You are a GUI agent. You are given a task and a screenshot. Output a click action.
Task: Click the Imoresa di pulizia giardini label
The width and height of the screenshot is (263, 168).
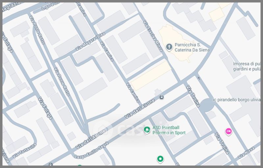[247, 66]
